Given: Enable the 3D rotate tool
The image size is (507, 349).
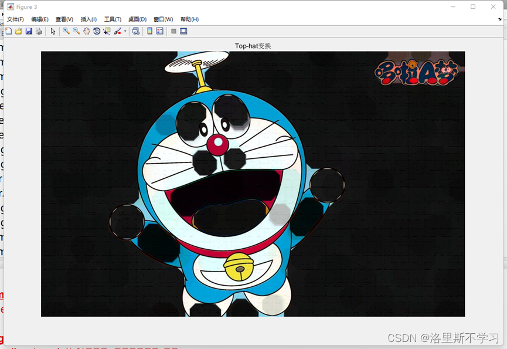Looking at the screenshot, I should 97,31.
